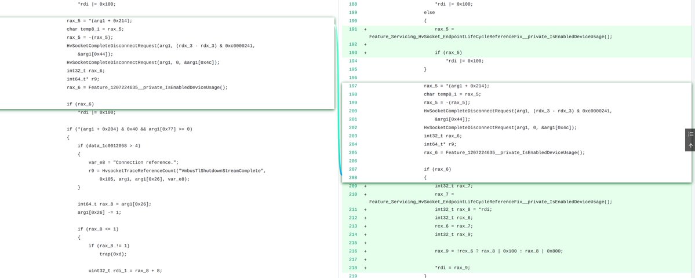Select 'arg1[0x26] -= 1;' line
Viewport: 695px width, 278px height.
tap(99, 212)
